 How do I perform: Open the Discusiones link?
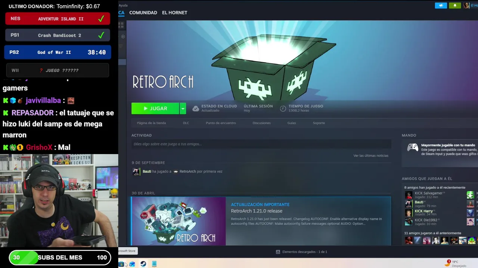[261, 123]
